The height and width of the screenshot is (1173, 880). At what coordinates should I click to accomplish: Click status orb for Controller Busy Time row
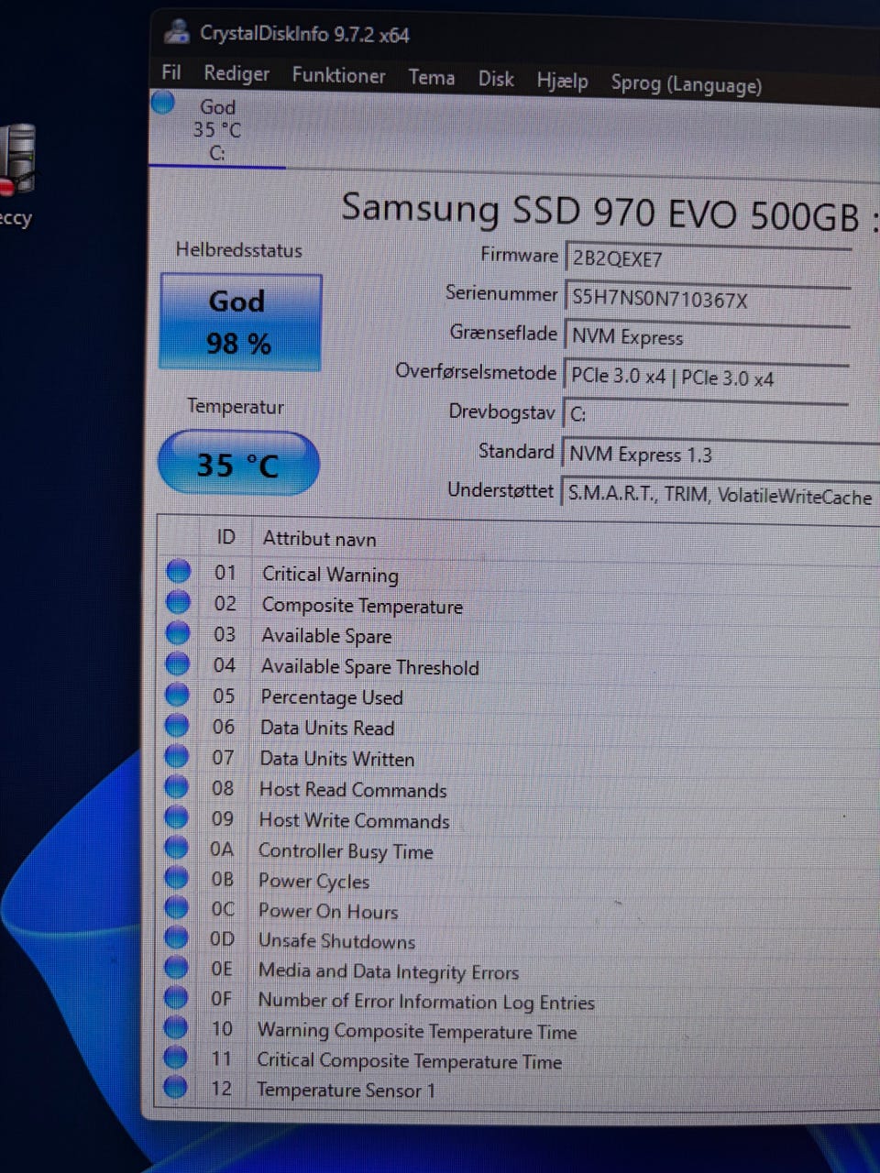[x=176, y=848]
